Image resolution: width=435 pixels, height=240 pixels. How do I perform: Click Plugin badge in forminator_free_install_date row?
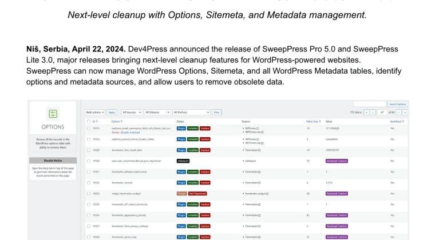181,150
